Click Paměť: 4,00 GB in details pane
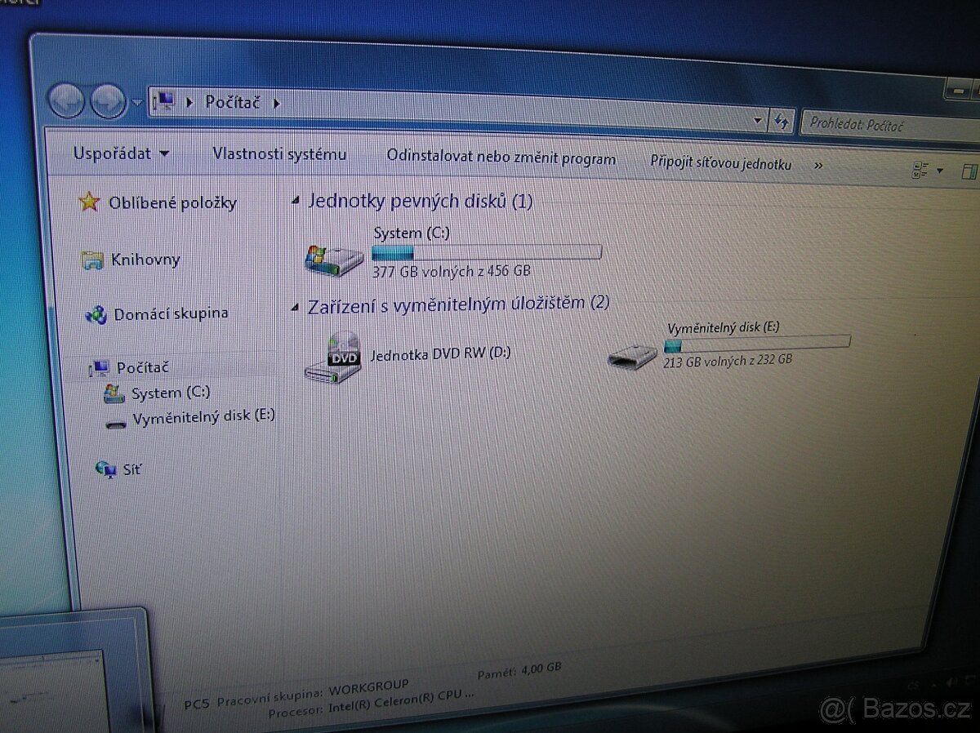Viewport: 980px width, 733px height. coord(519,670)
